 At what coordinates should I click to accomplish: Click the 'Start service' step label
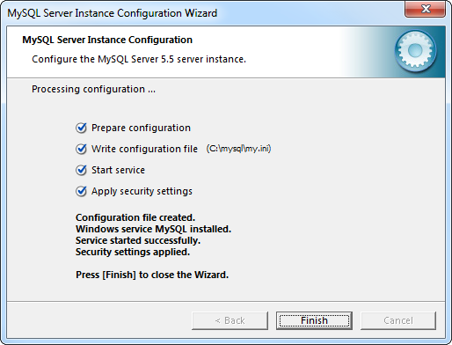coord(118,170)
